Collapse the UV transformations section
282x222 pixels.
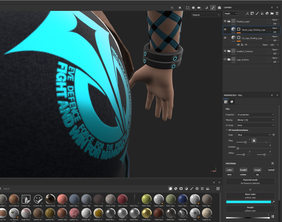[227, 130]
